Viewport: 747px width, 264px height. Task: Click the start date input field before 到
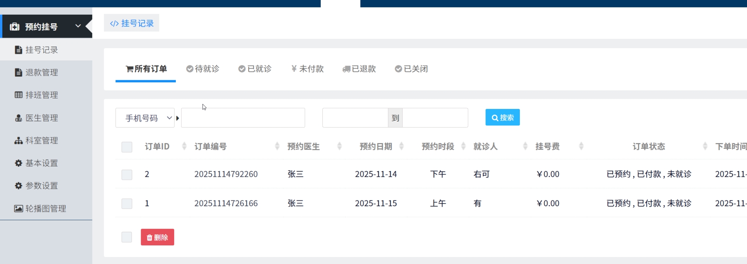point(355,118)
